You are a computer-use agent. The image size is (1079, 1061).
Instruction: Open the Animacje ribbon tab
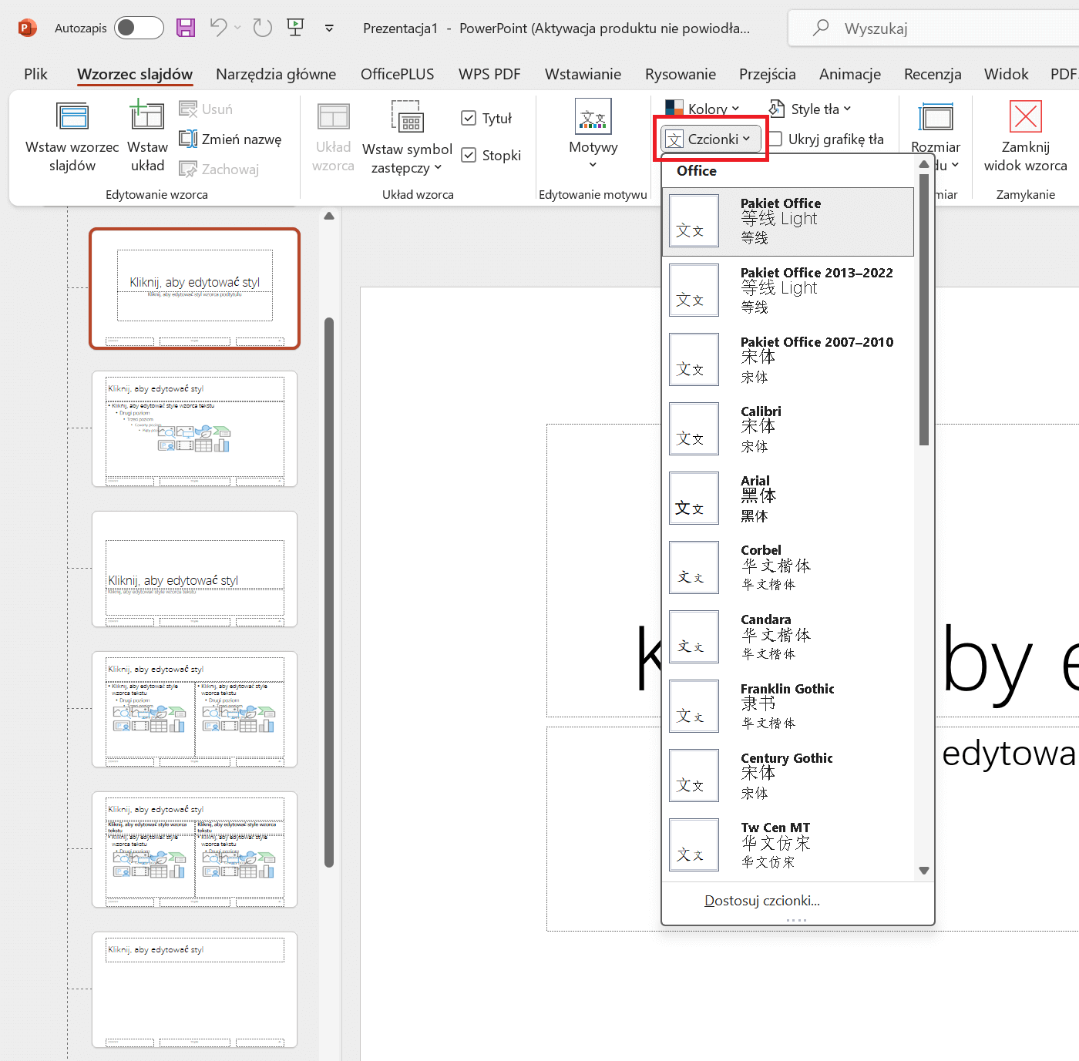click(x=849, y=74)
